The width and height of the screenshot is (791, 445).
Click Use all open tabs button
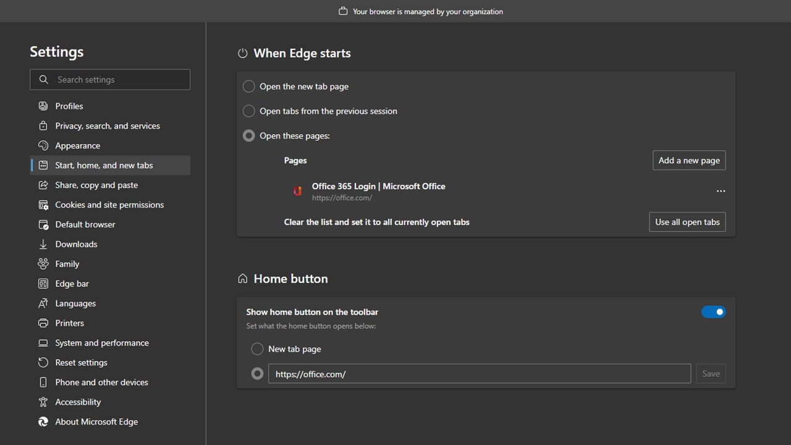(687, 222)
